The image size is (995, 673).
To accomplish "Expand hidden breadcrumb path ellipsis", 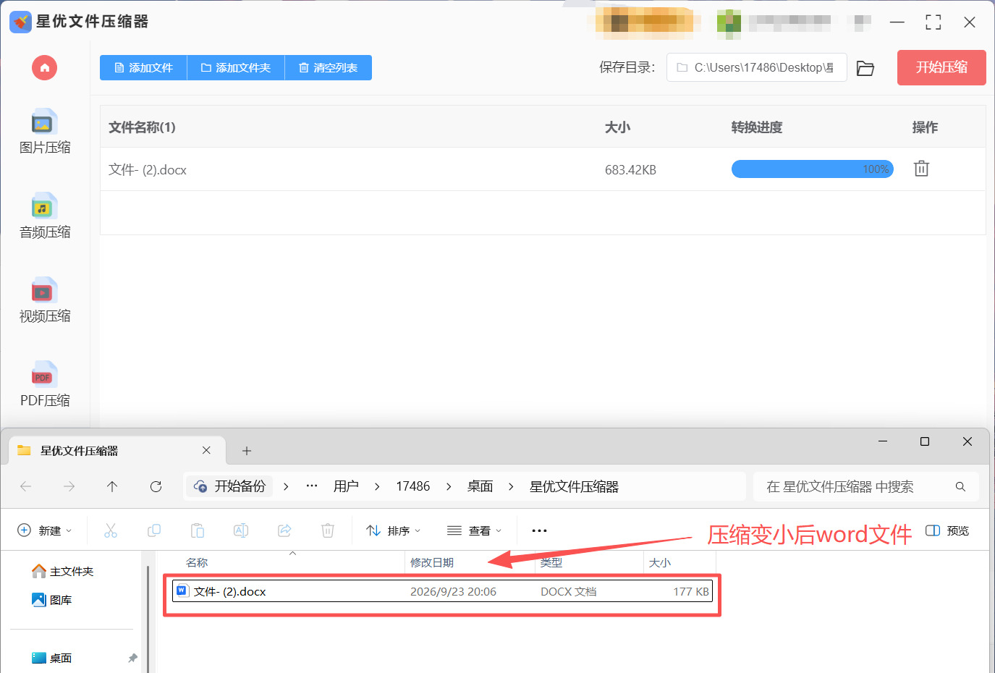I will pyautogui.click(x=312, y=486).
